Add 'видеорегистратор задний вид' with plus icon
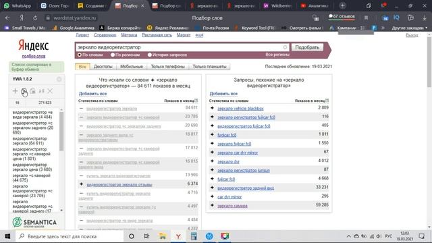This screenshot has height=243, width=432. (x=212, y=188)
